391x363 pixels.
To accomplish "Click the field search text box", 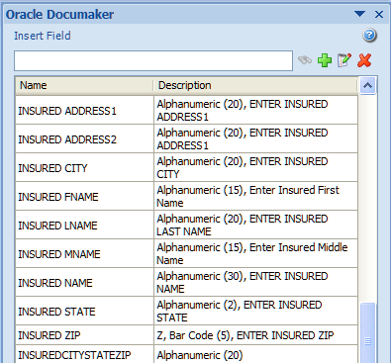I will coord(153,60).
